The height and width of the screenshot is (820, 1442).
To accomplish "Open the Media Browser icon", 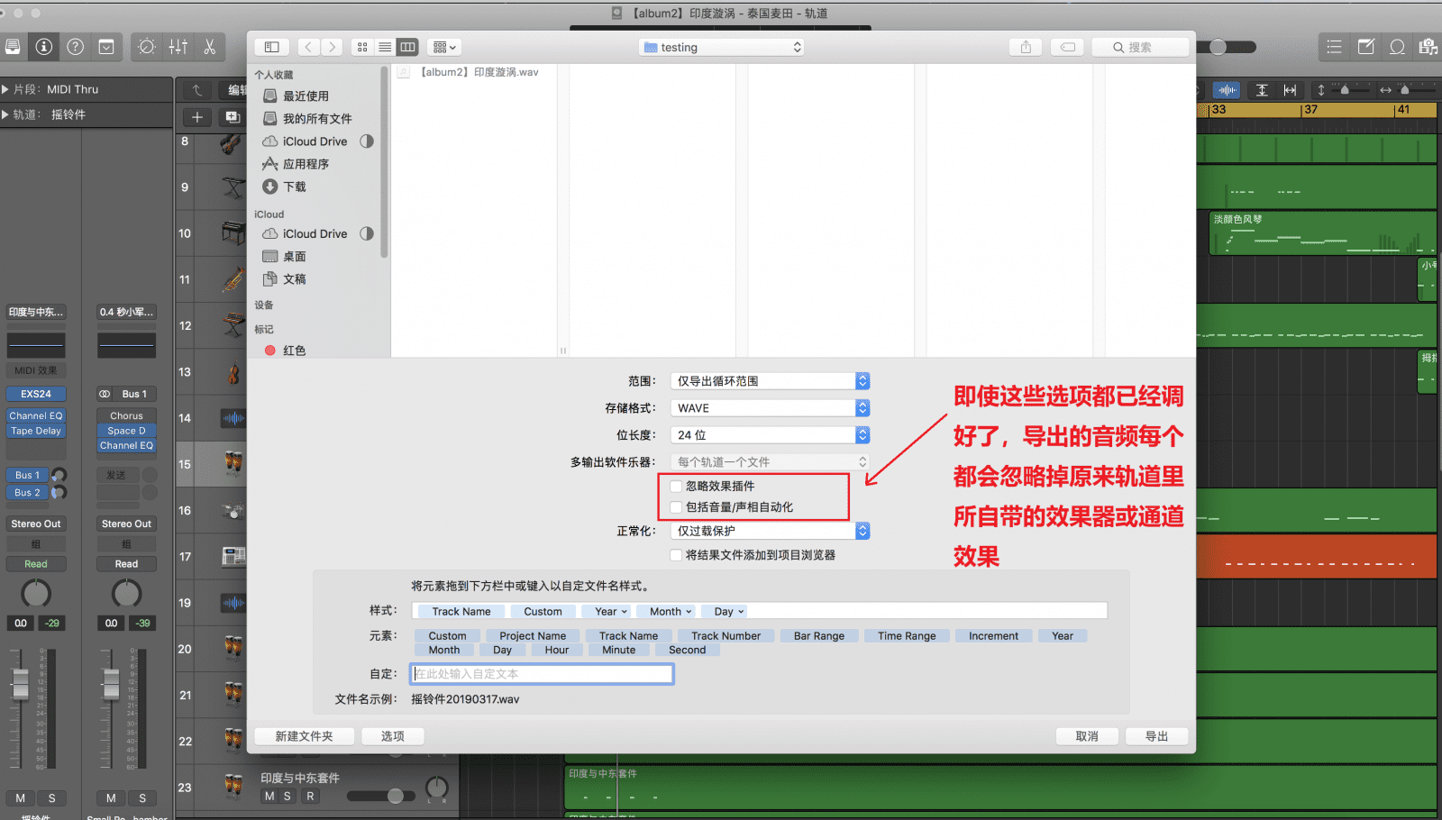I will 1428,47.
